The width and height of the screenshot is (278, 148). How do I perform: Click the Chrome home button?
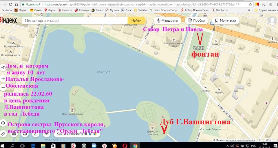(x=17, y=4)
